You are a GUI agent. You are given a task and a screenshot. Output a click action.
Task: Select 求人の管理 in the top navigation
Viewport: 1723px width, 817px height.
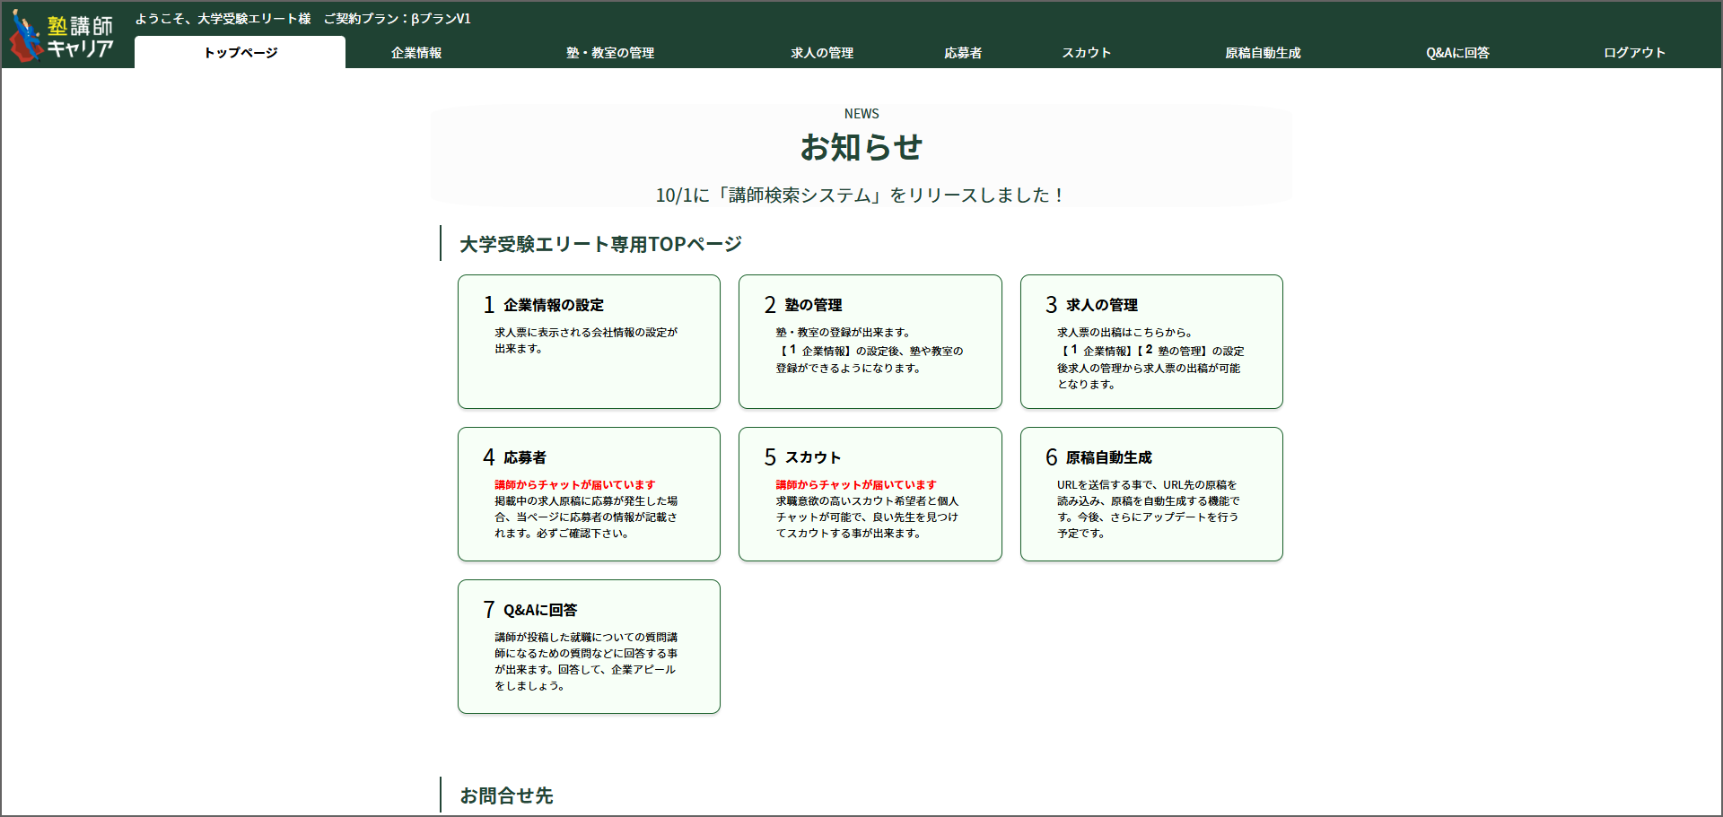(x=822, y=53)
